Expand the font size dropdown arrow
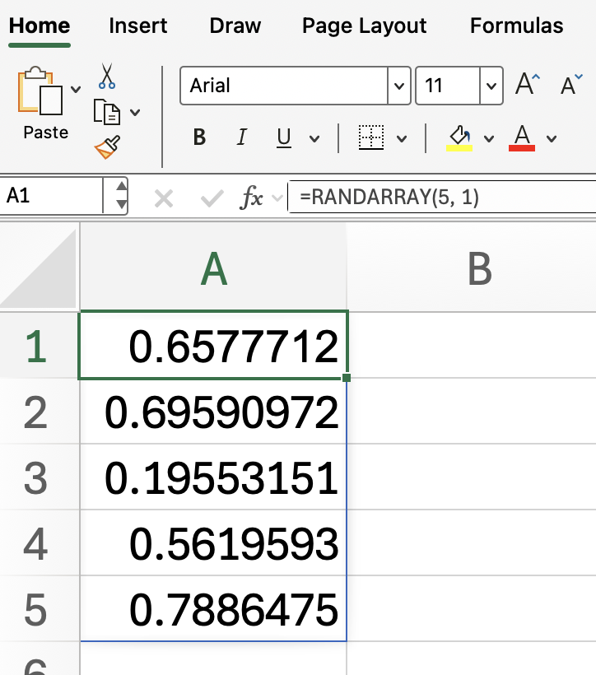The width and height of the screenshot is (596, 675). pyautogui.click(x=491, y=86)
